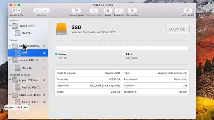Click the Volumen físico externo USB • ExFAT subtitle
The height and width of the screenshot is (120, 214).
point(94,32)
